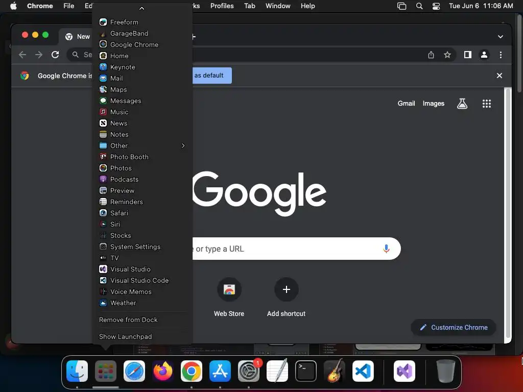Open Chrome's three-dot menu
523x392 pixels.
tap(501, 55)
